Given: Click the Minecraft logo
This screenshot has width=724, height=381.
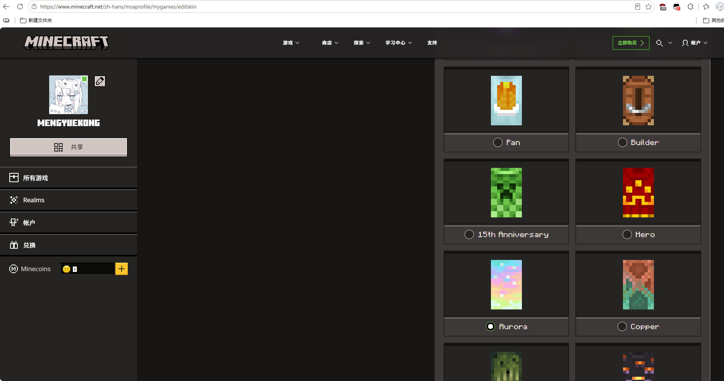Looking at the screenshot, I should click(x=67, y=43).
